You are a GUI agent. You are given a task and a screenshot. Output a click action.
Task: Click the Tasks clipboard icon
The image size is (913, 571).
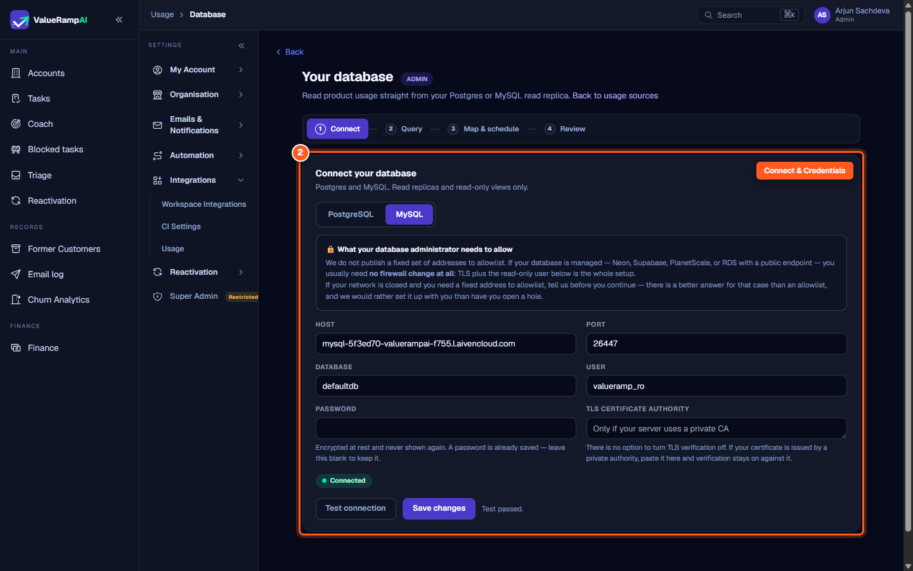(16, 98)
